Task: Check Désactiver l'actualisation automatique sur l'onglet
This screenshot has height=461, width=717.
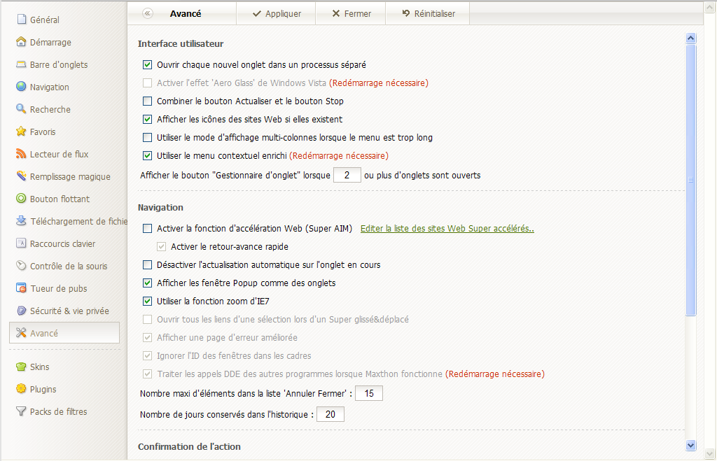Action: point(147,265)
